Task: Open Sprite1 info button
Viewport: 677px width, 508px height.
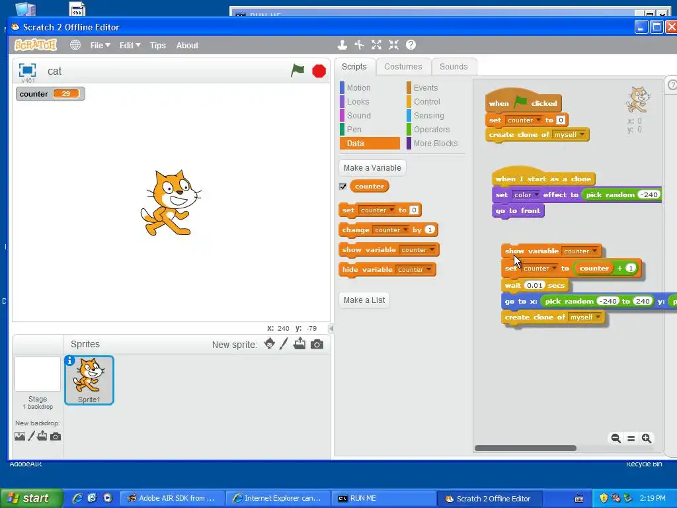Action: 69,360
